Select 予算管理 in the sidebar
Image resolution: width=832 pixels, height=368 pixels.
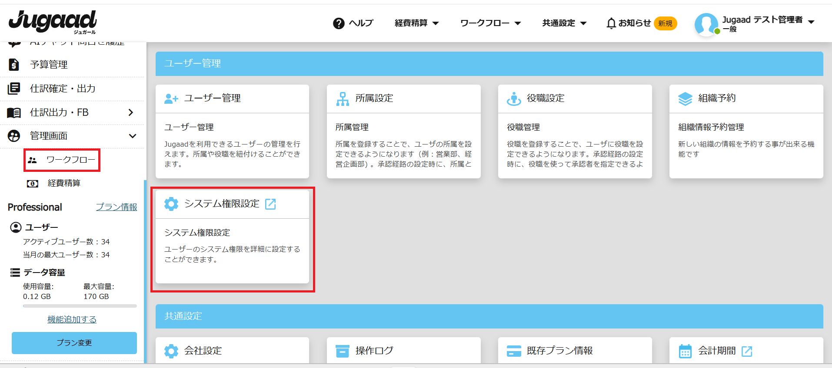(x=49, y=65)
